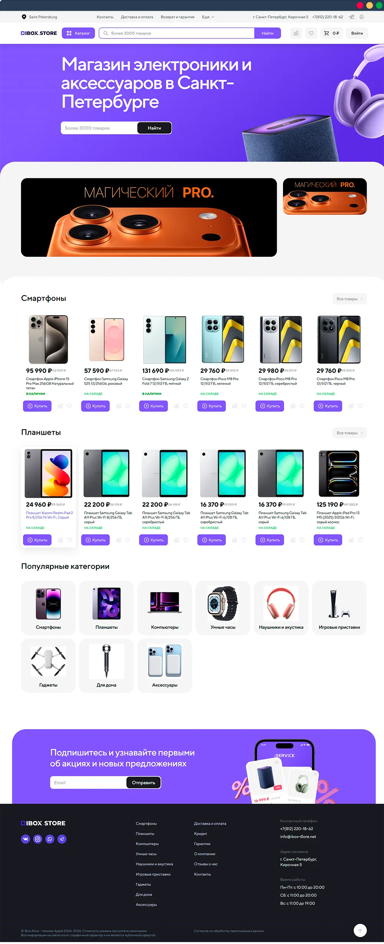Click the WhatsApp icon in the top bar
The height and width of the screenshot is (944, 384).
point(362,17)
